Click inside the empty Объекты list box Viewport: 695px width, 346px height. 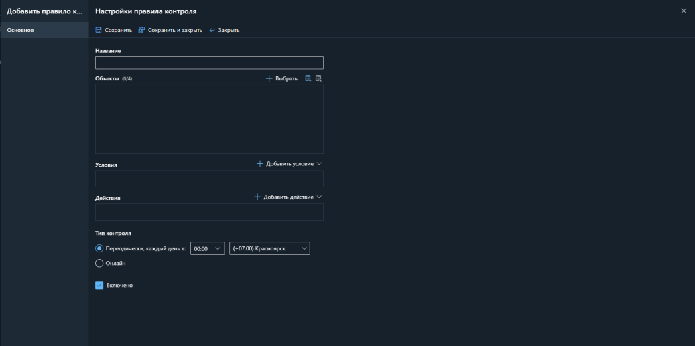point(209,118)
